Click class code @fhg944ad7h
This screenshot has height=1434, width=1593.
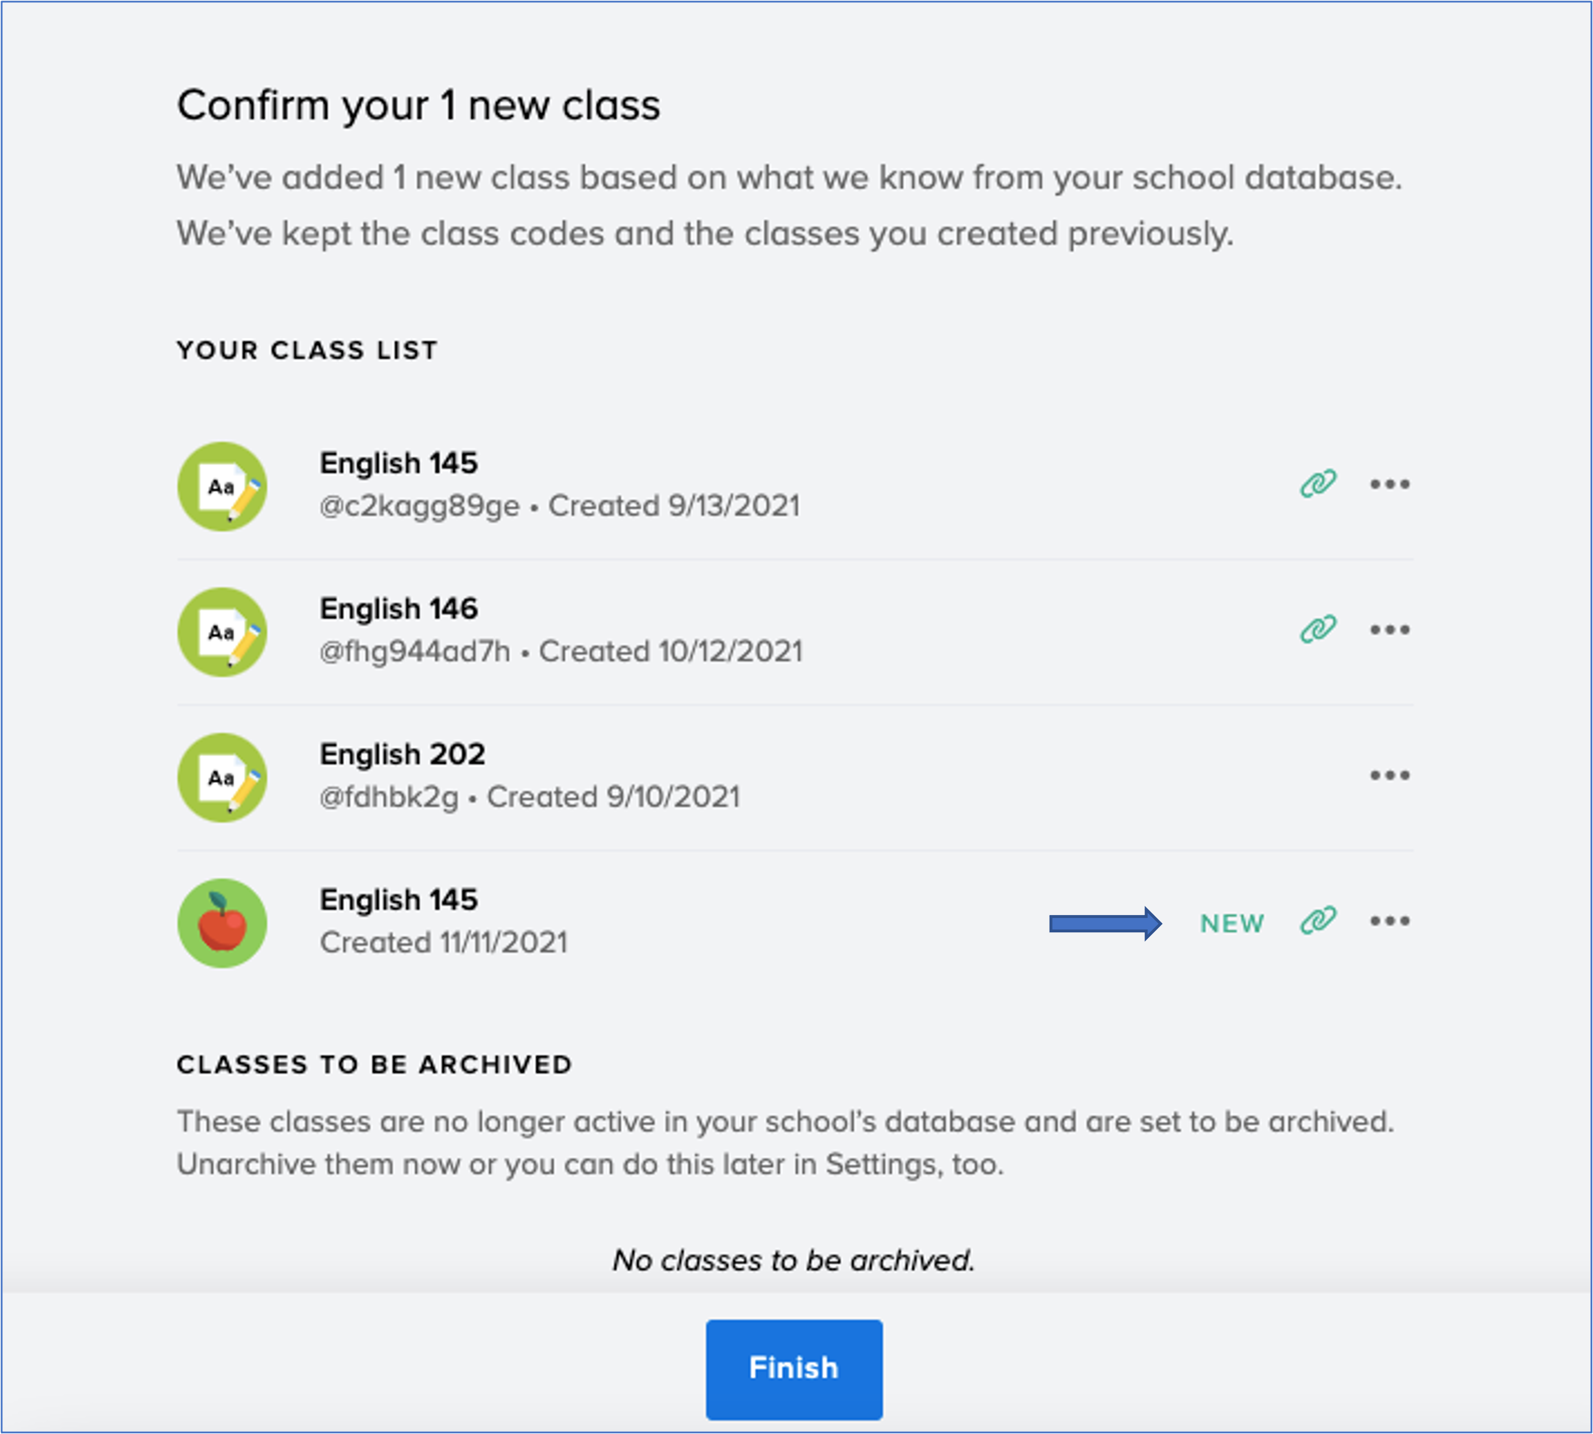415,652
